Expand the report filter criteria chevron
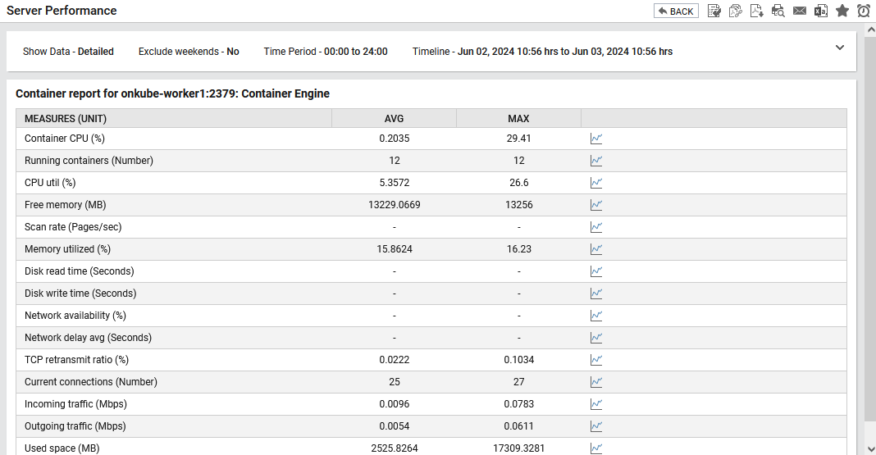This screenshot has width=876, height=455. [x=840, y=48]
